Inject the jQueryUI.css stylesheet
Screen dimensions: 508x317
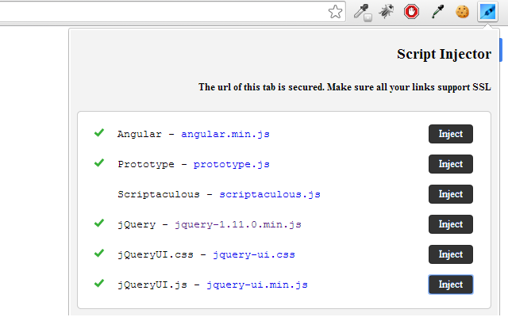pyautogui.click(x=451, y=254)
